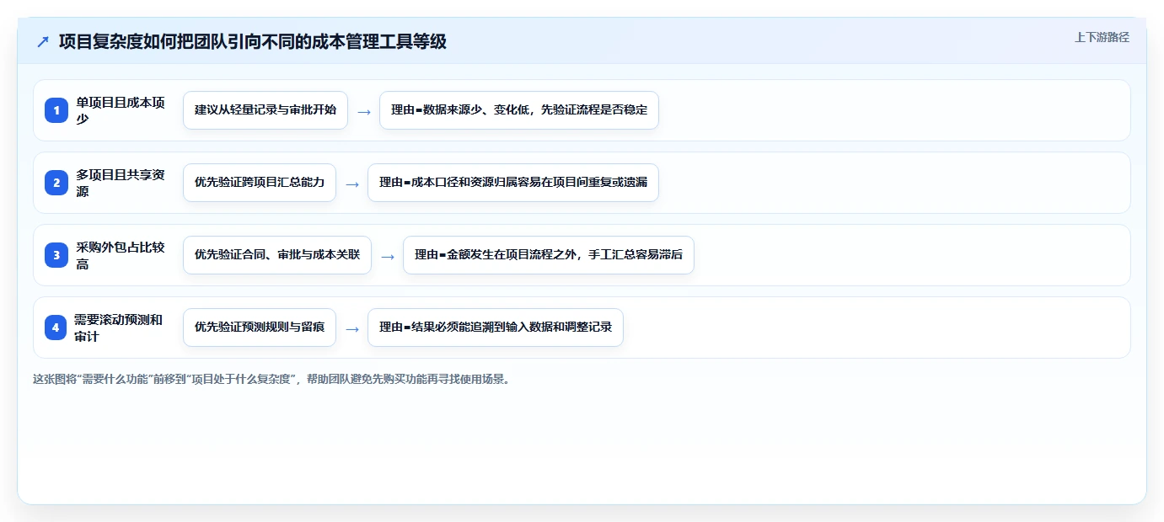Click the reason box 金额发生在项目流程之外
The width and height of the screenshot is (1164, 522).
click(x=549, y=255)
